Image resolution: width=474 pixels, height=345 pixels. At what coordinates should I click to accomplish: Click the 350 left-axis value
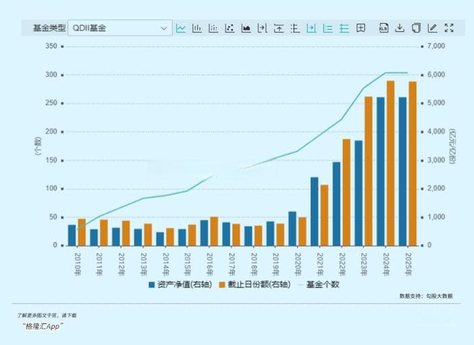point(51,46)
